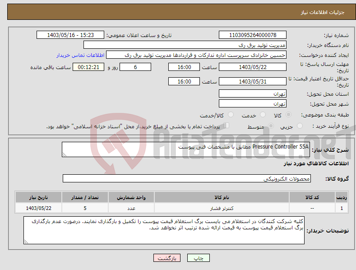
Task: Click the quantity cell showing 5
Action: pos(85,208)
